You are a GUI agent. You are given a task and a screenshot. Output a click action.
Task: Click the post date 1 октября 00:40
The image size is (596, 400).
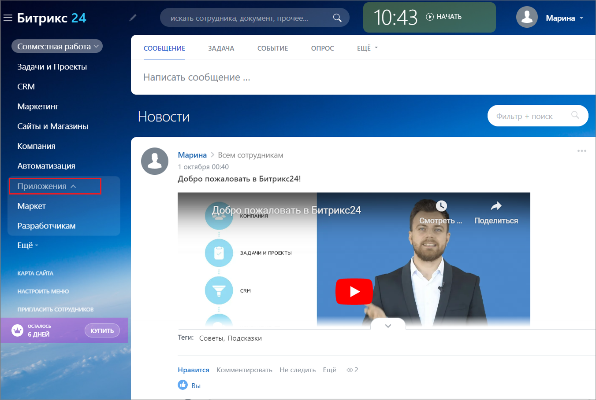click(x=203, y=167)
